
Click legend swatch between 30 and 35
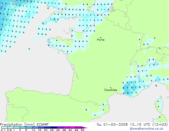tap(60, 128)
